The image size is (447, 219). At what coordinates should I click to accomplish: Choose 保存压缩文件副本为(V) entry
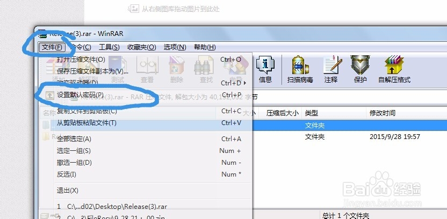point(153,71)
